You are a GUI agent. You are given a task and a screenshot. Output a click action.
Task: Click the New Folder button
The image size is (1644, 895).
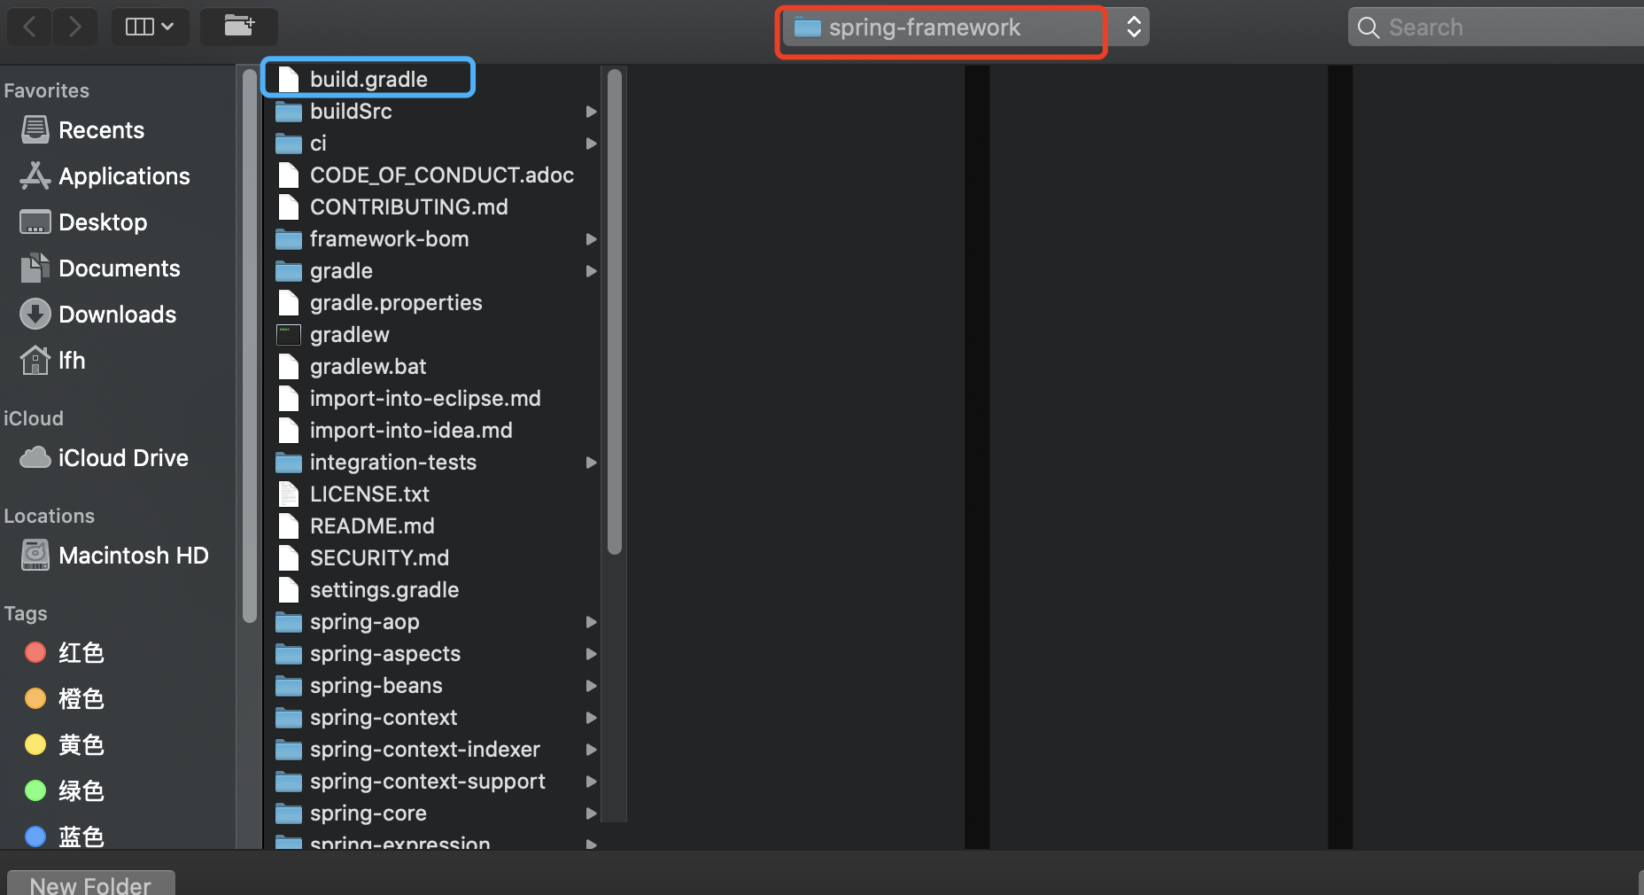tap(90, 883)
